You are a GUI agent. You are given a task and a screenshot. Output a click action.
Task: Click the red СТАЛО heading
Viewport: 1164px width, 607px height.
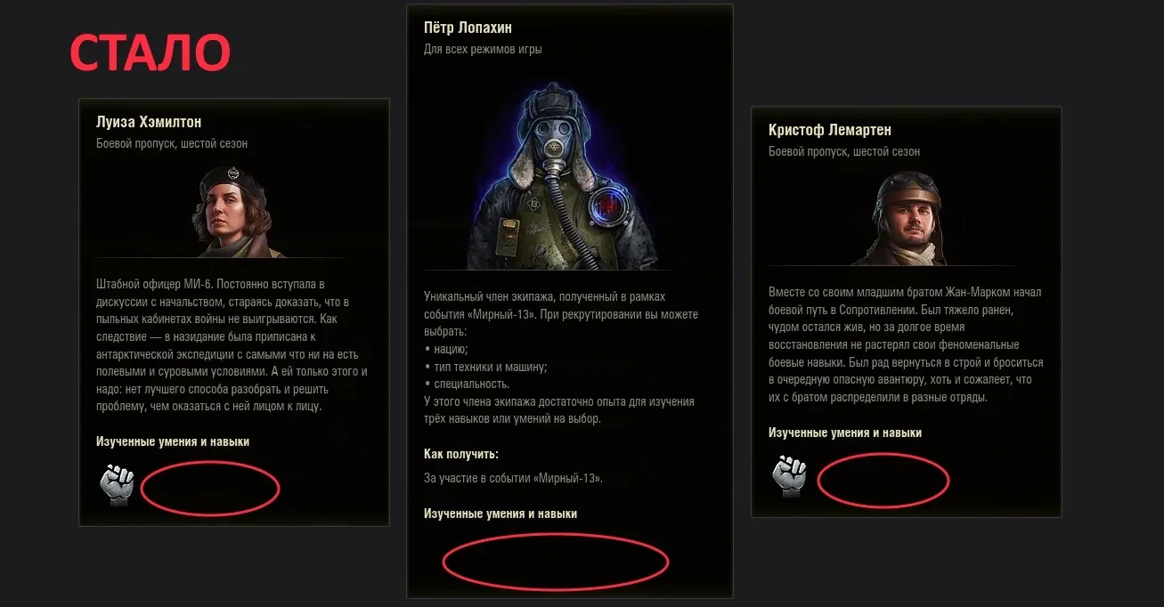pos(151,53)
